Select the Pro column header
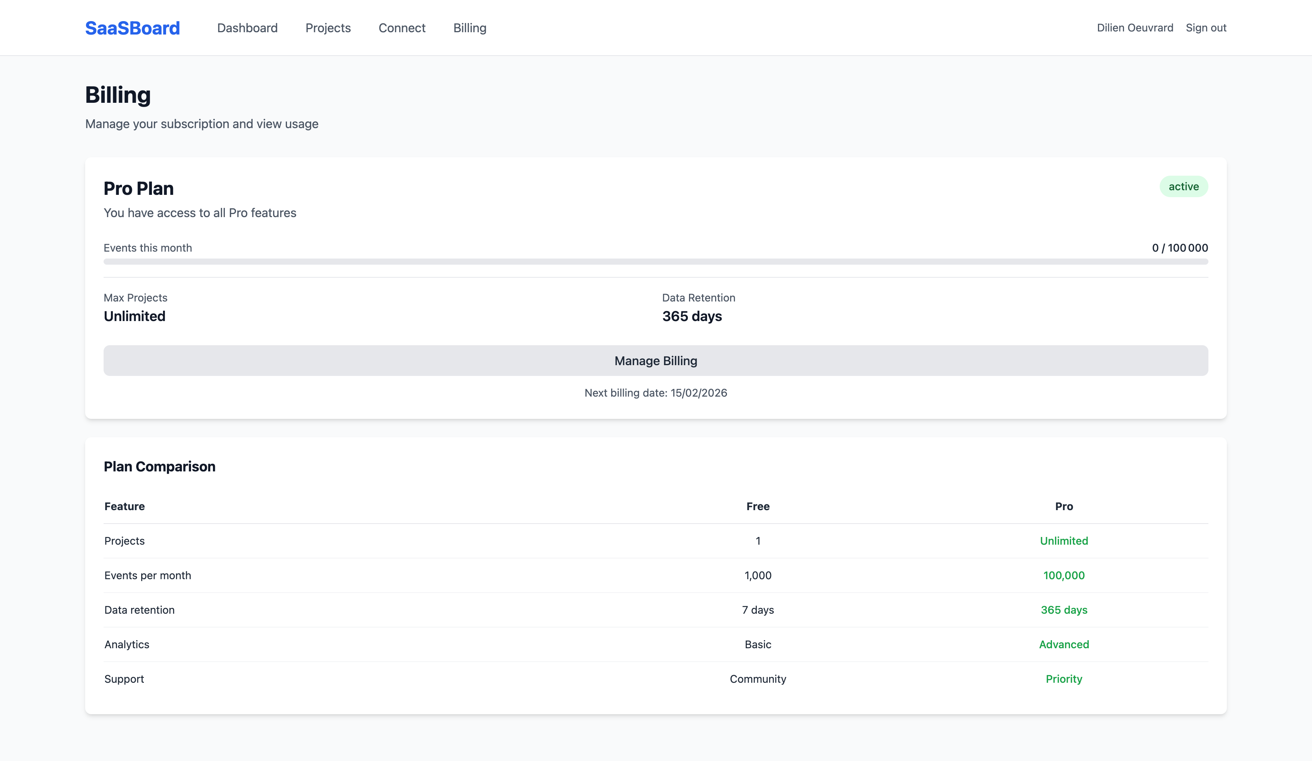The image size is (1312, 761). pos(1064,506)
